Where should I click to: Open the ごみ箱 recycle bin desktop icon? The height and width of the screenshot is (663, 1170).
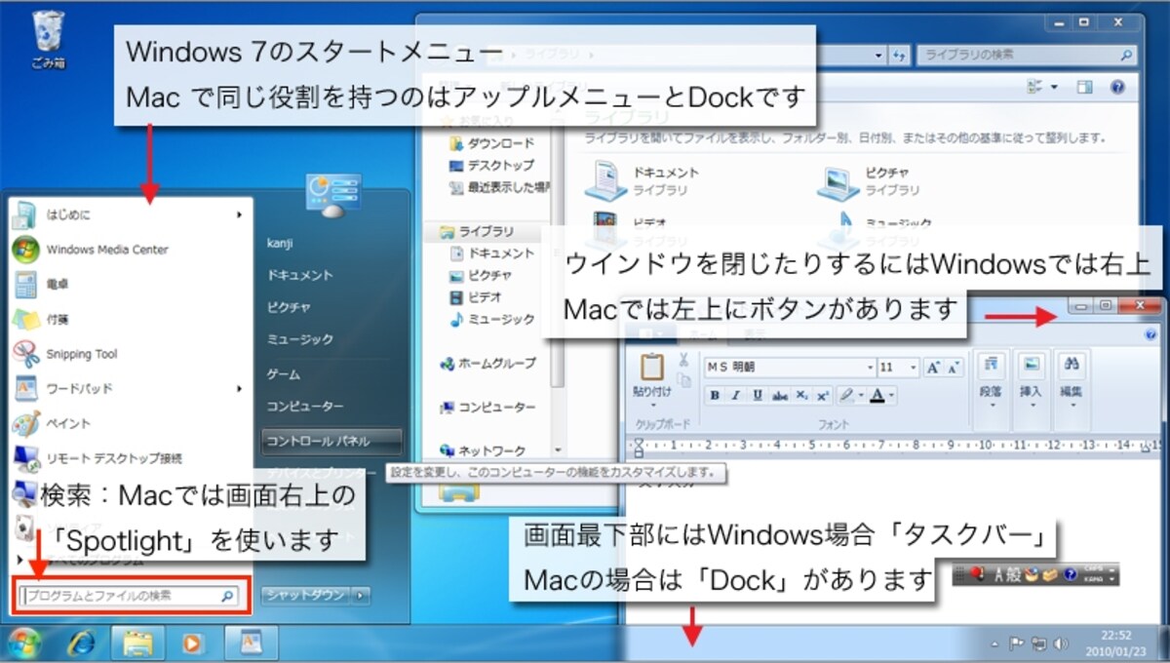pos(48,39)
